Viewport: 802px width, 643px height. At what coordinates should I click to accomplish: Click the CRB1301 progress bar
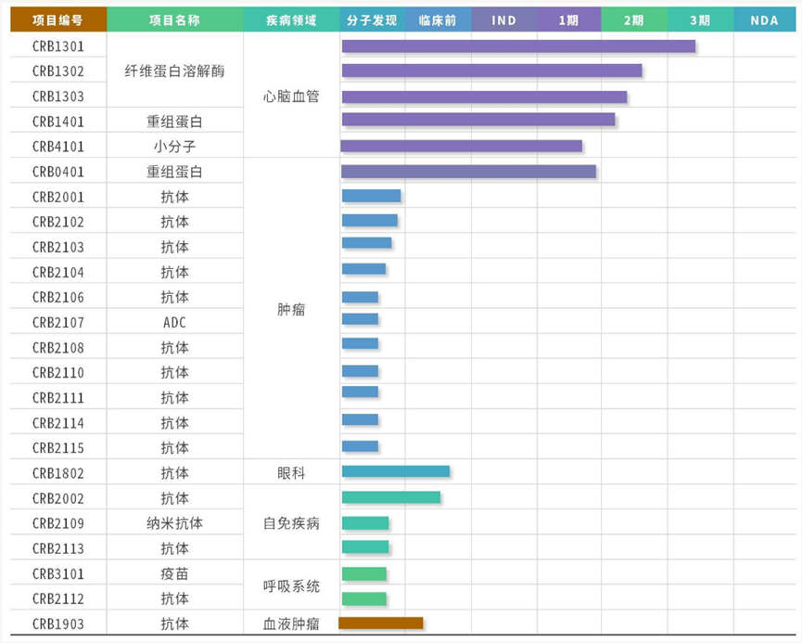pyautogui.click(x=518, y=46)
